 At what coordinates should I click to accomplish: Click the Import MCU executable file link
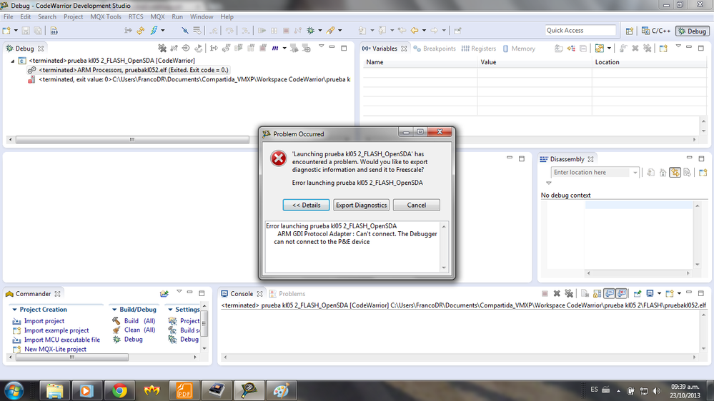pyautogui.click(x=62, y=340)
